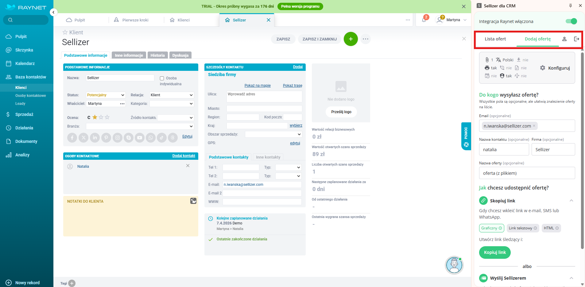Click the Facebook social icon
Image resolution: width=585 pixels, height=287 pixels.
(72, 138)
